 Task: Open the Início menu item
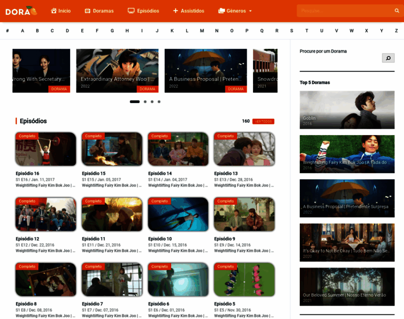(x=64, y=11)
